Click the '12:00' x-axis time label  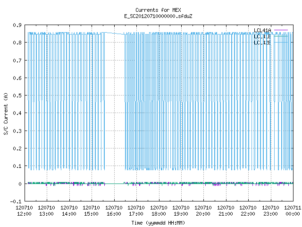(x=24, y=214)
